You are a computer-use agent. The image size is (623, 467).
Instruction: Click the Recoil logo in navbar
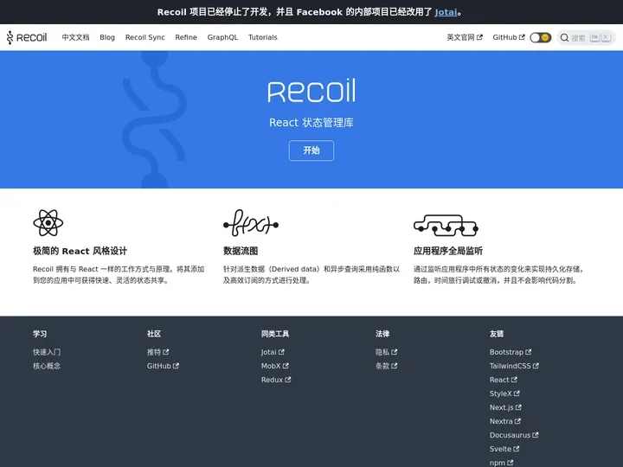pos(27,37)
